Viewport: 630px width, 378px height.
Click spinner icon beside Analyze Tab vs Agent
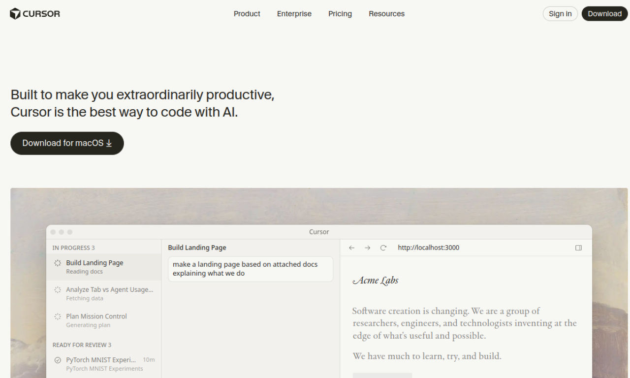point(58,290)
